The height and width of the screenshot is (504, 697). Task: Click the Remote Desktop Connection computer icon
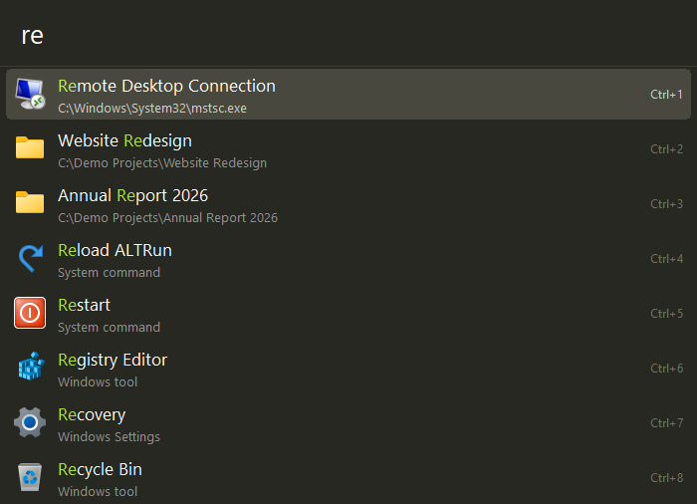tap(30, 94)
